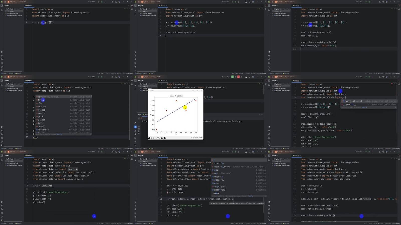This screenshot has height=225, width=401.
Task: Open the Git sidebar icon in the plt. autocomplete frame
Action: coord(2,145)
